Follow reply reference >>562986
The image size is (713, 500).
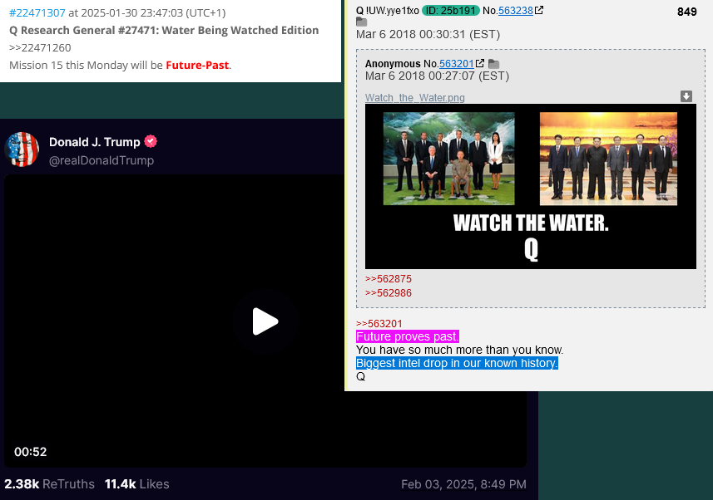tap(389, 293)
